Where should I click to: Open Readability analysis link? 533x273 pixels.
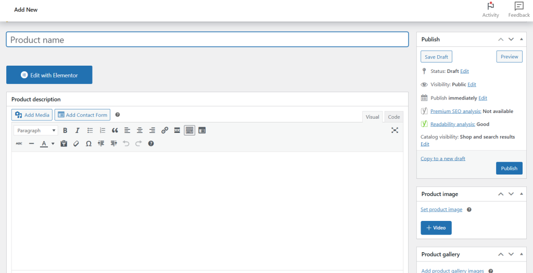[453, 124]
